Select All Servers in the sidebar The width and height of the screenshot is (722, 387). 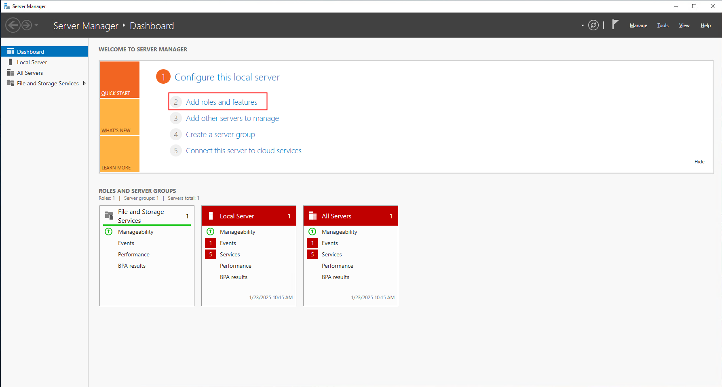point(44,73)
